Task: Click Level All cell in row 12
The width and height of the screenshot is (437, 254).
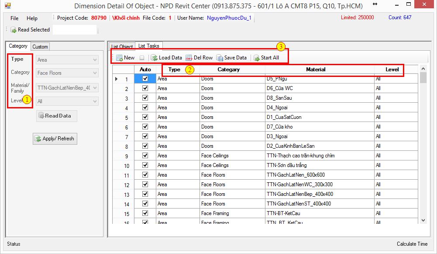Action: (x=396, y=184)
